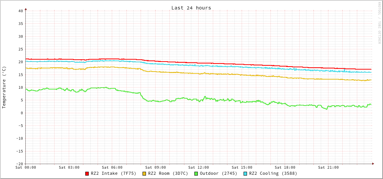The height and width of the screenshot is (179, 383).
Task: Click the Sat 06:00 time label
Action: click(x=112, y=168)
